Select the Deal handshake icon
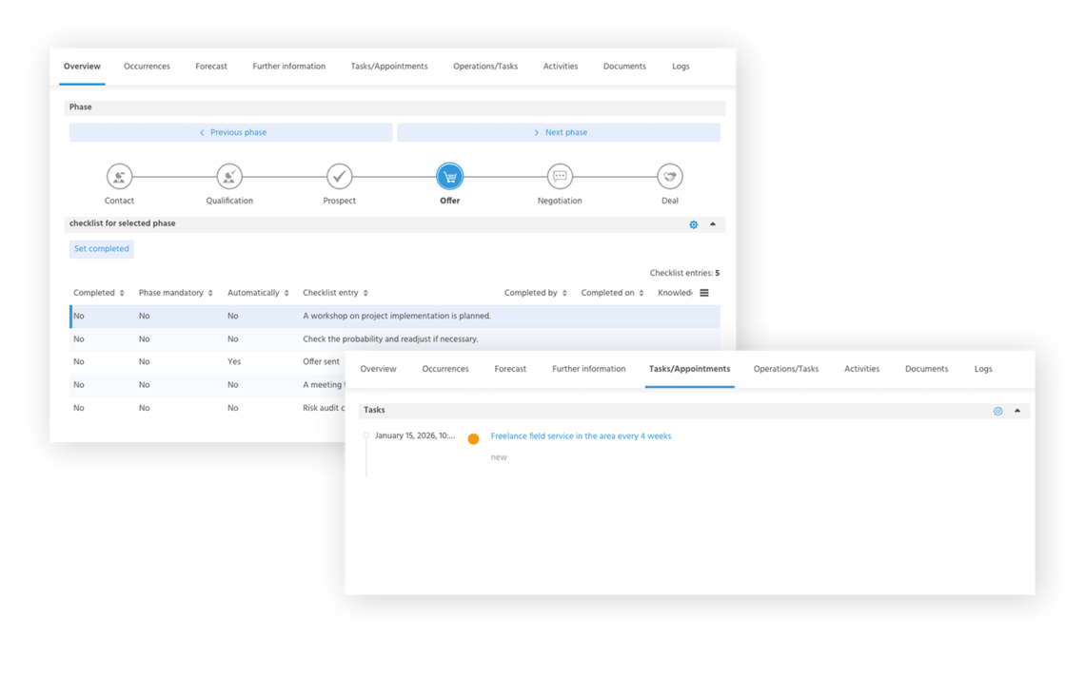Viewport: 1085px width, 677px height. pos(670,177)
